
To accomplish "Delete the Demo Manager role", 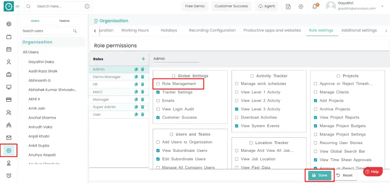I will pos(143,77).
